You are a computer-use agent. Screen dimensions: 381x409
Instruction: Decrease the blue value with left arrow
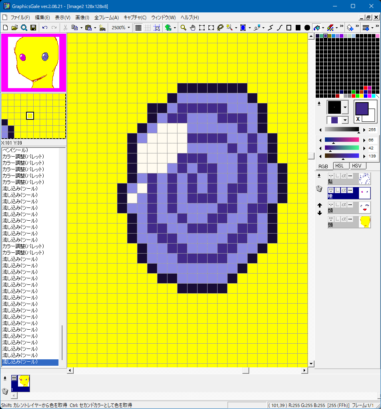point(320,156)
